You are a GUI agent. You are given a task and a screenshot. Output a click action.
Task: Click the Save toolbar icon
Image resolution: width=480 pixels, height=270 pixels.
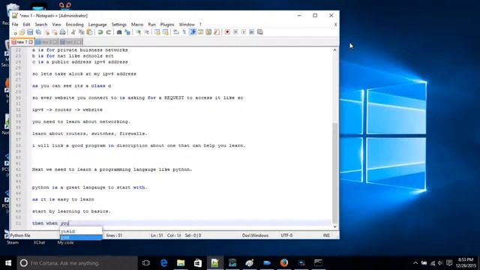click(x=30, y=32)
